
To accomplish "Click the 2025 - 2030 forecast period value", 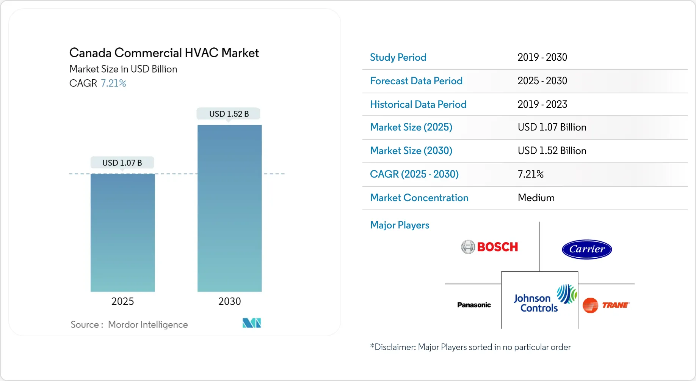I will pos(542,81).
